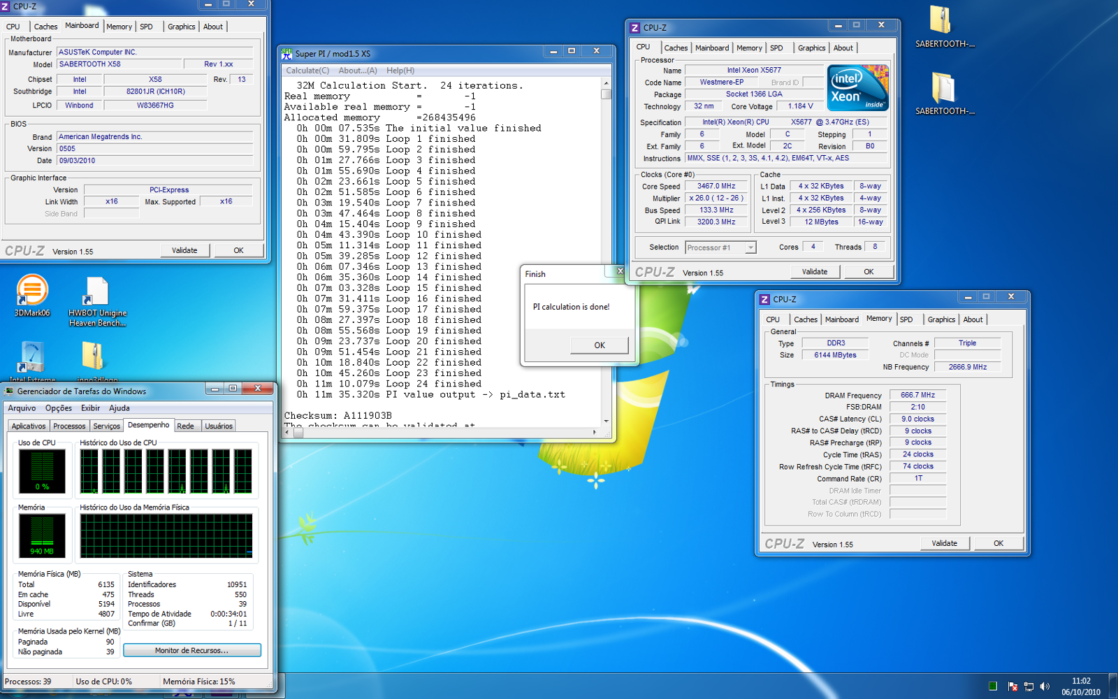
Task: Click OK in the Finish dialog
Action: pyautogui.click(x=600, y=345)
